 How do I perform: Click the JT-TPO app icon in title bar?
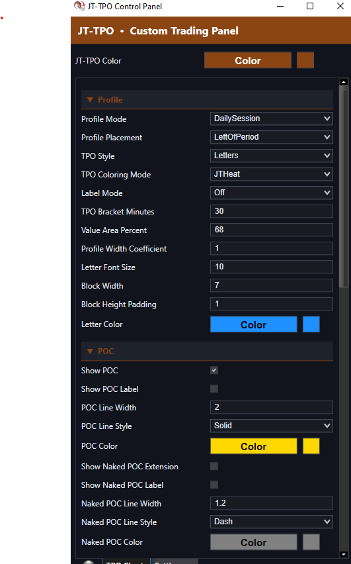[x=79, y=6]
